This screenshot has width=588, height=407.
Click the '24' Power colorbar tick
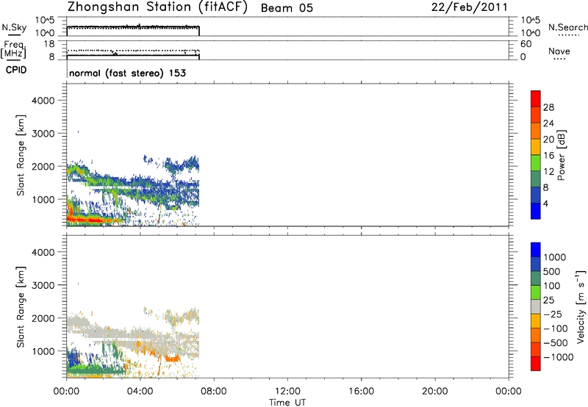(x=548, y=123)
